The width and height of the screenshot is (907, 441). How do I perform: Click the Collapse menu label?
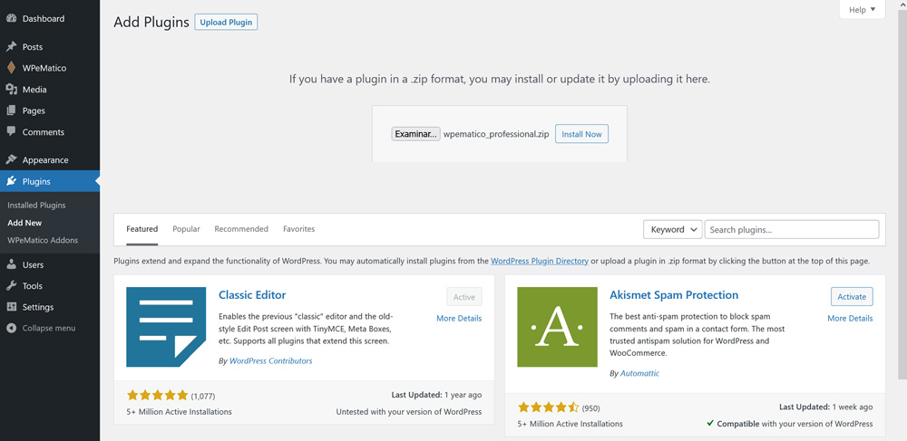[x=49, y=328]
